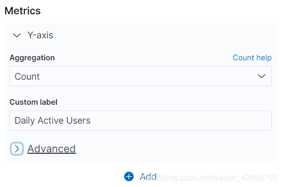This screenshot has width=282, height=187.
Task: Click the Metrics section heading
Action: click(22, 11)
